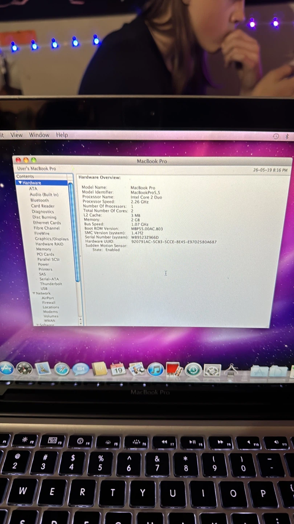294x524 pixels.
Task: Select WWAN under Network
Action: [50, 321]
